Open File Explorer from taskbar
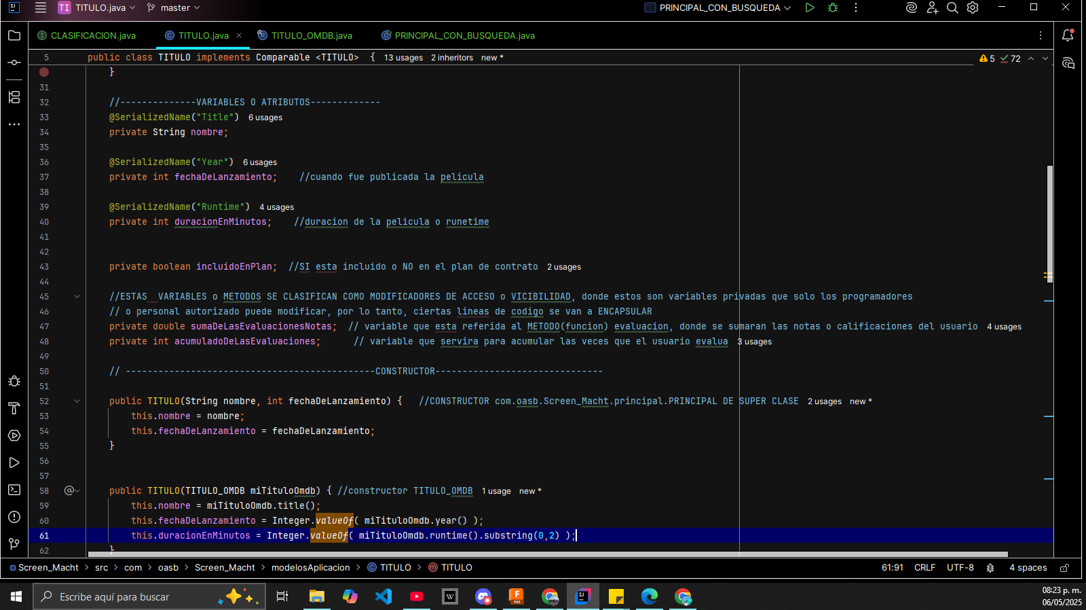 tap(316, 596)
